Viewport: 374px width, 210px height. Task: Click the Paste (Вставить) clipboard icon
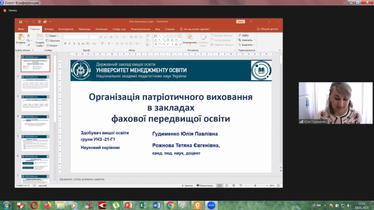[21, 37]
